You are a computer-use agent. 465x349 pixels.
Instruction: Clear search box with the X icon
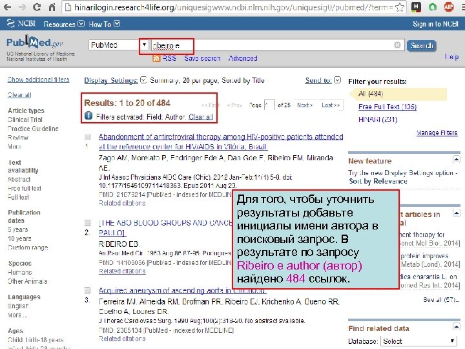click(x=397, y=45)
